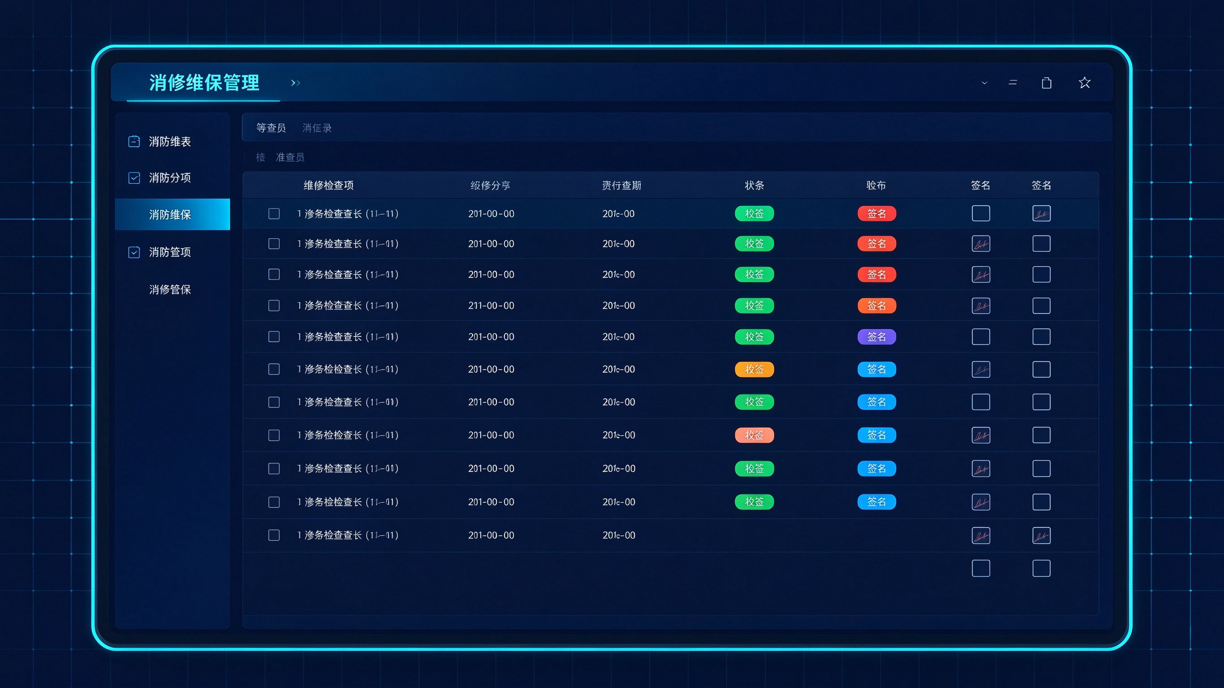Select the highlighted 消防维保 sidebar item
Viewport: 1224px width, 688px height.
(173, 215)
